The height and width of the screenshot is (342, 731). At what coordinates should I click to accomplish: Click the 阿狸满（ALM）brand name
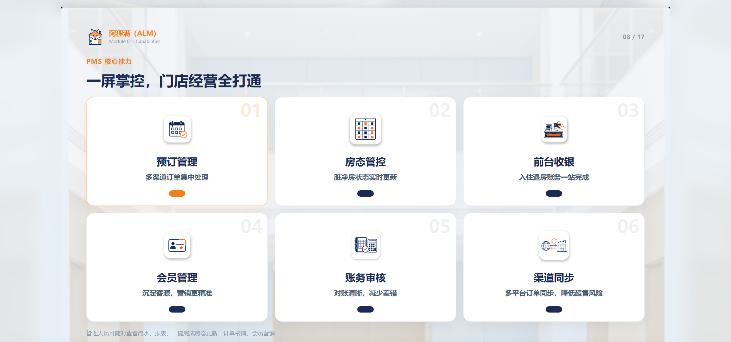133,33
